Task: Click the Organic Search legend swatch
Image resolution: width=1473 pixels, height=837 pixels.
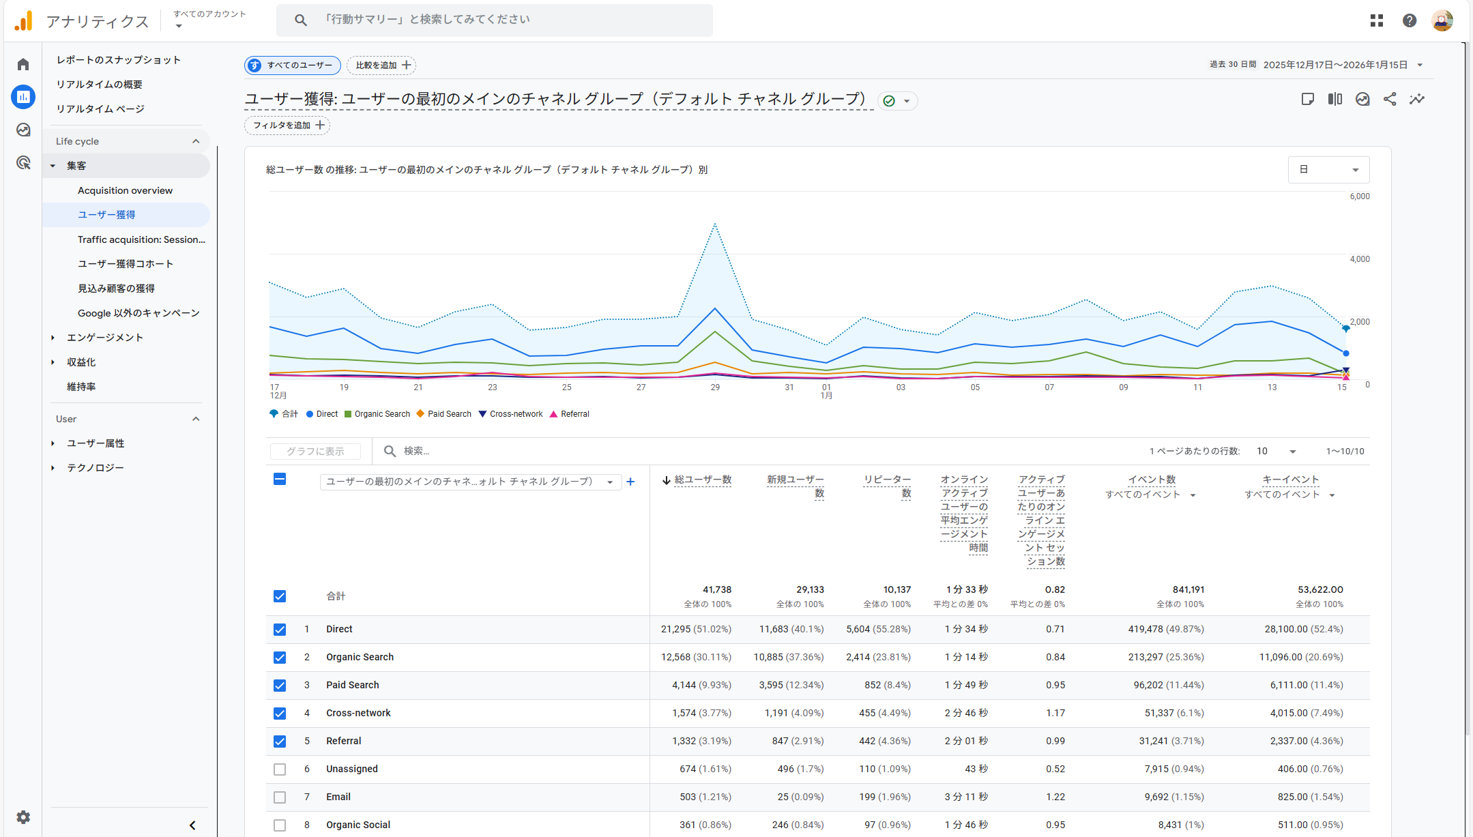Action: (x=348, y=414)
